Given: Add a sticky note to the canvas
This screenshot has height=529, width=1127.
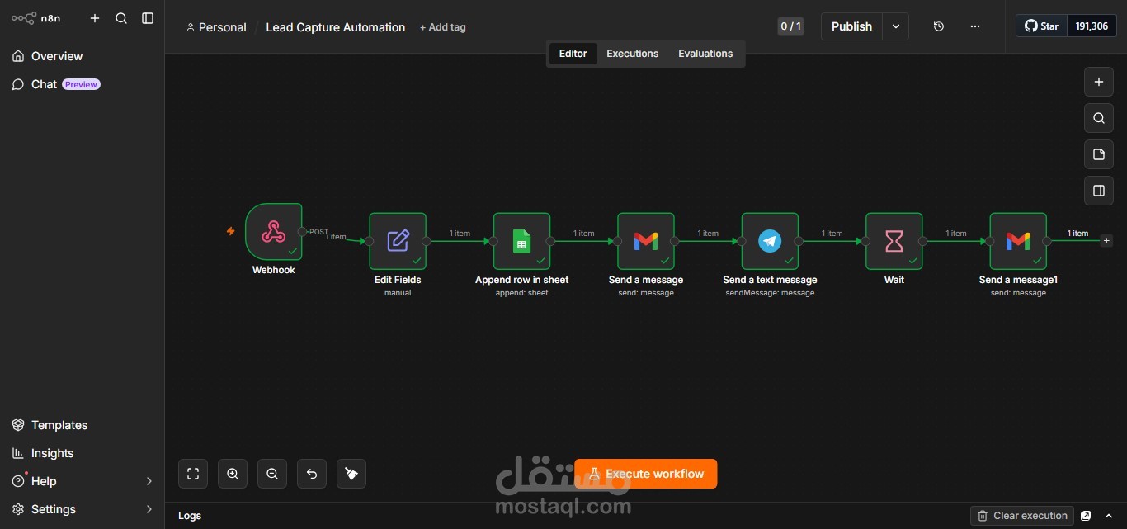Looking at the screenshot, I should (1099, 154).
